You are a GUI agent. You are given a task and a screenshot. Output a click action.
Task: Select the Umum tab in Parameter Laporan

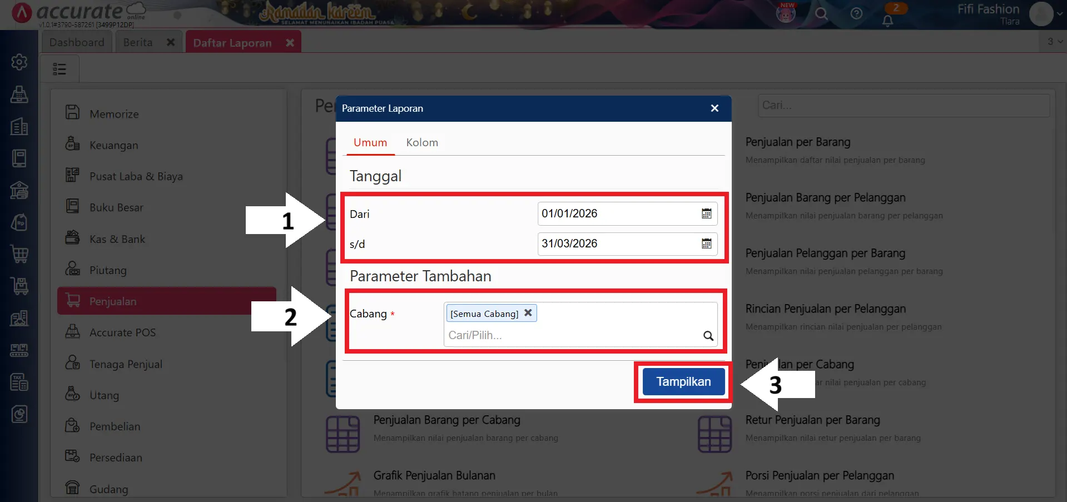pos(370,142)
